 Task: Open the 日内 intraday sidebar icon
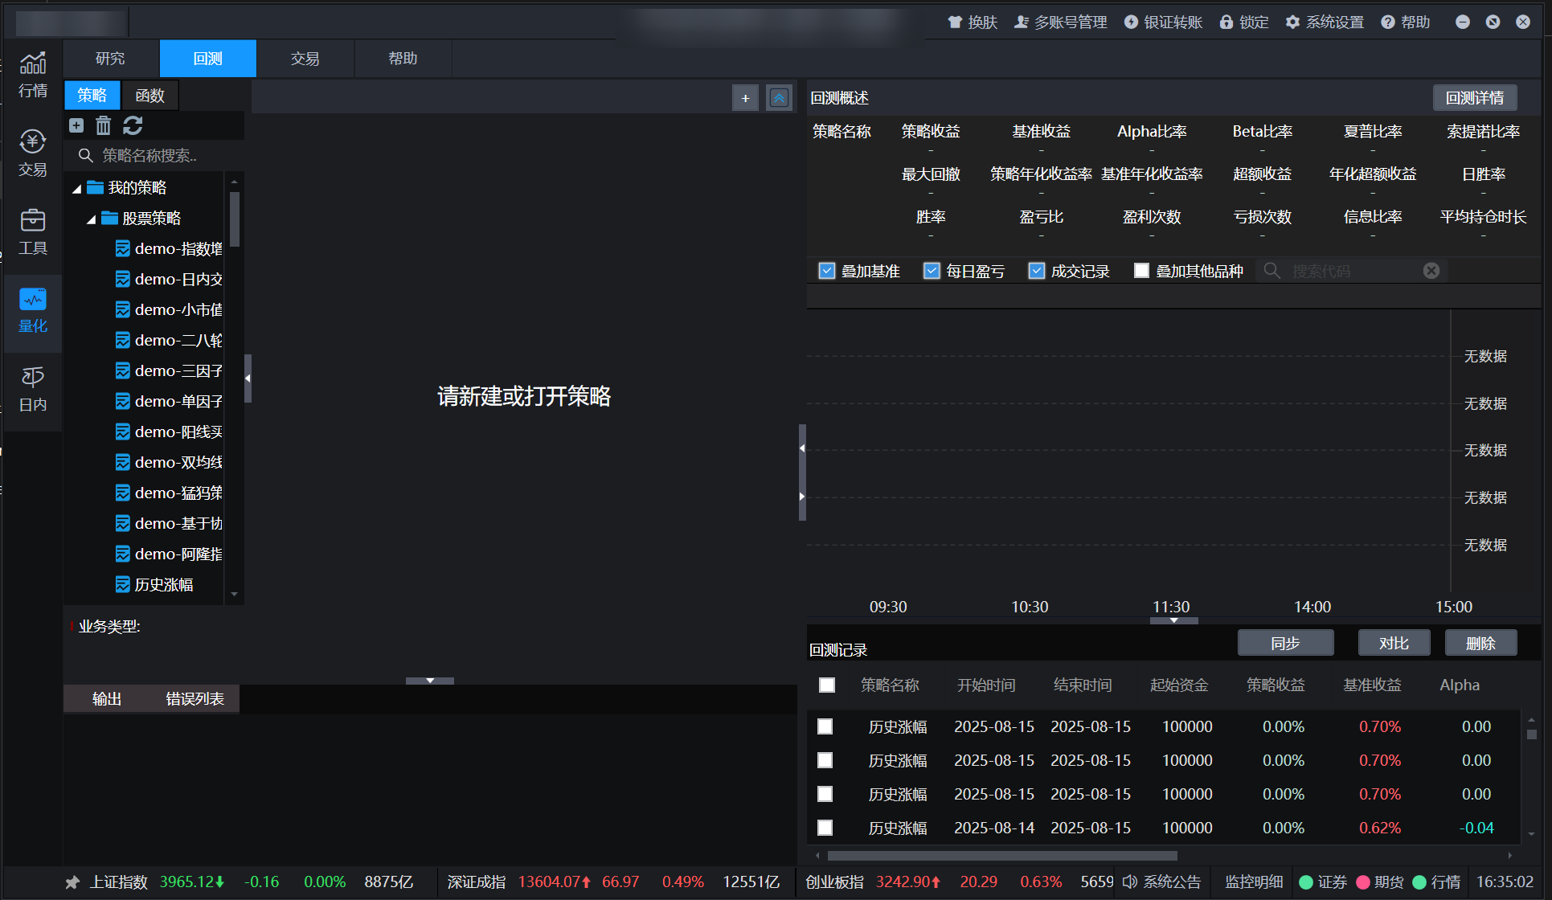click(33, 389)
